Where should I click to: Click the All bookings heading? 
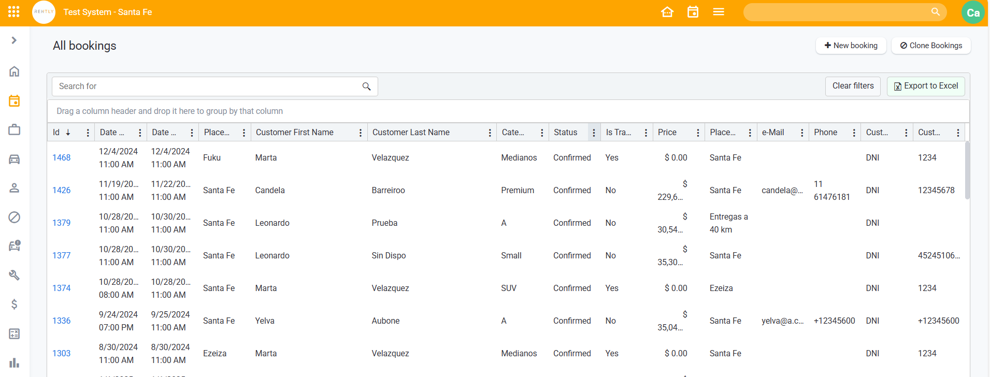click(x=84, y=46)
